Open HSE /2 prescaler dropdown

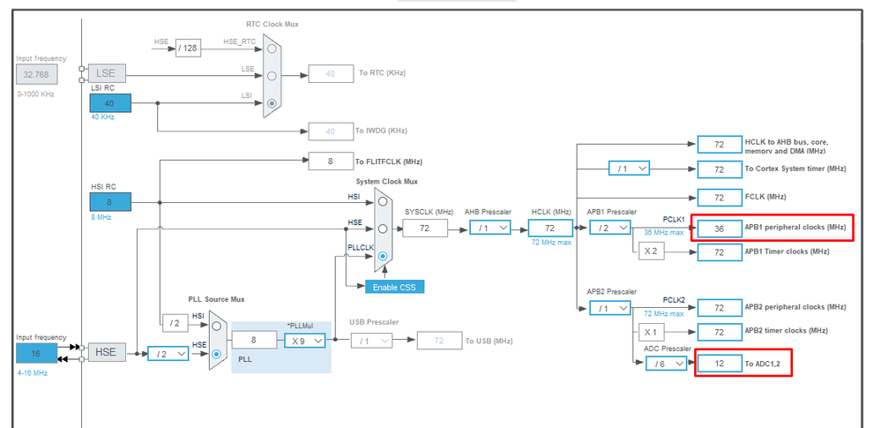point(168,354)
